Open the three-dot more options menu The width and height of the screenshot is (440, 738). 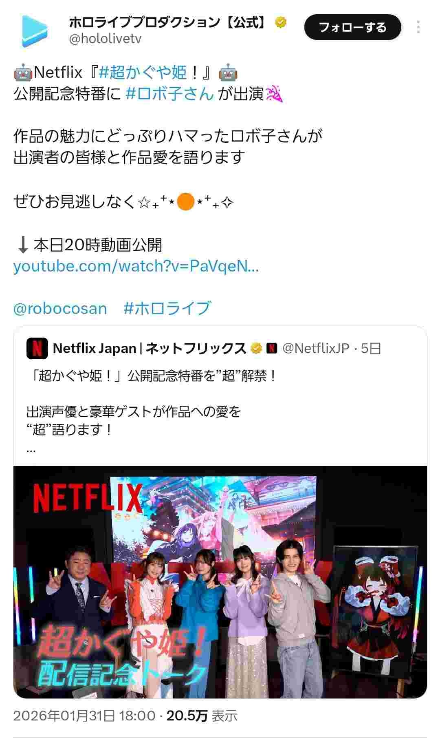click(x=418, y=27)
